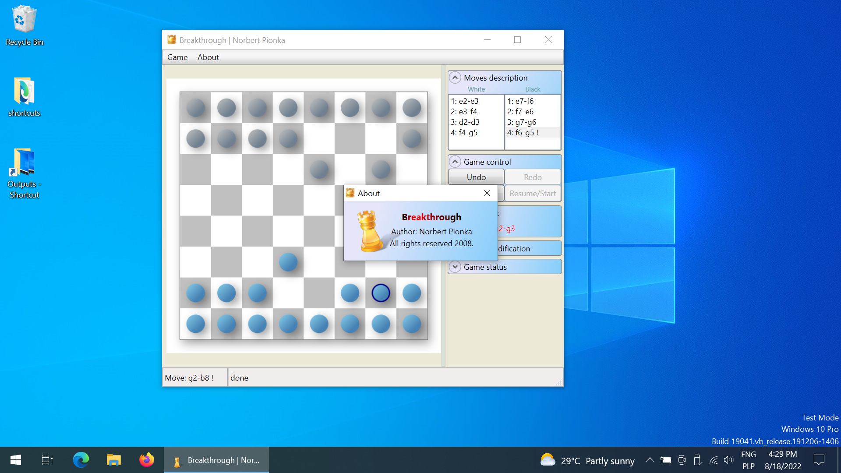The height and width of the screenshot is (473, 841).
Task: Open File Explorer from the taskbar
Action: (113, 460)
